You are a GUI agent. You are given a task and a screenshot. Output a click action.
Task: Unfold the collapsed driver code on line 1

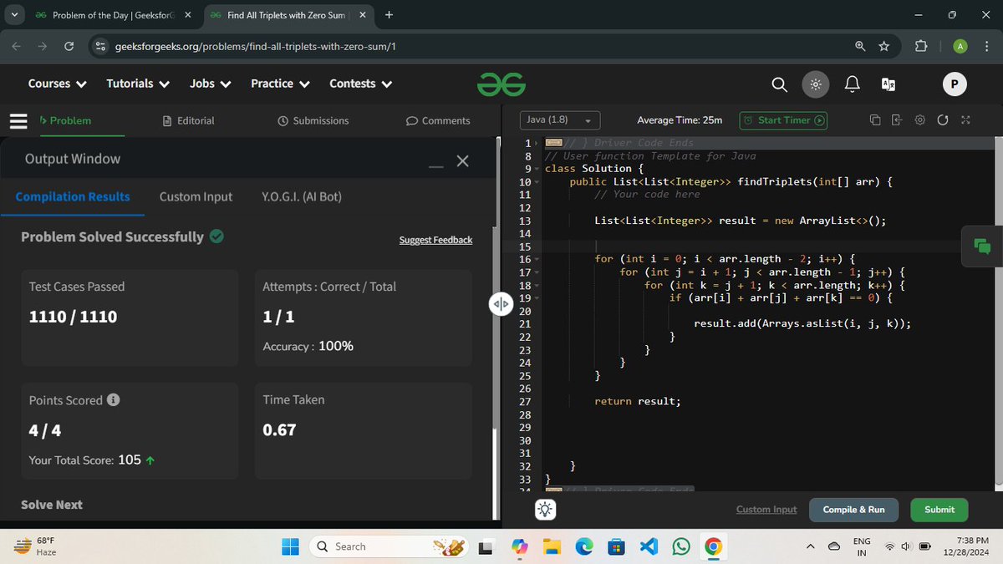click(x=537, y=143)
